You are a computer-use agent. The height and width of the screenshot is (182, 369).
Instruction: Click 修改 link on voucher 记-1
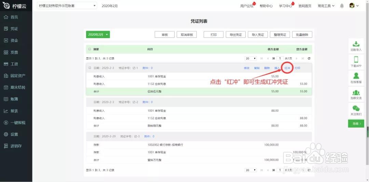(247, 68)
